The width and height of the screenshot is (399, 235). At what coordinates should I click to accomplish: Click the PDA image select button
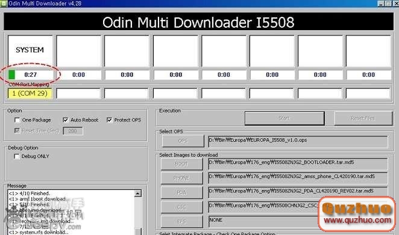pyautogui.click(x=181, y=192)
